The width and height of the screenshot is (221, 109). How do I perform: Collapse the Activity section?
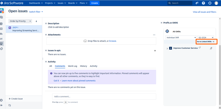(46, 62)
